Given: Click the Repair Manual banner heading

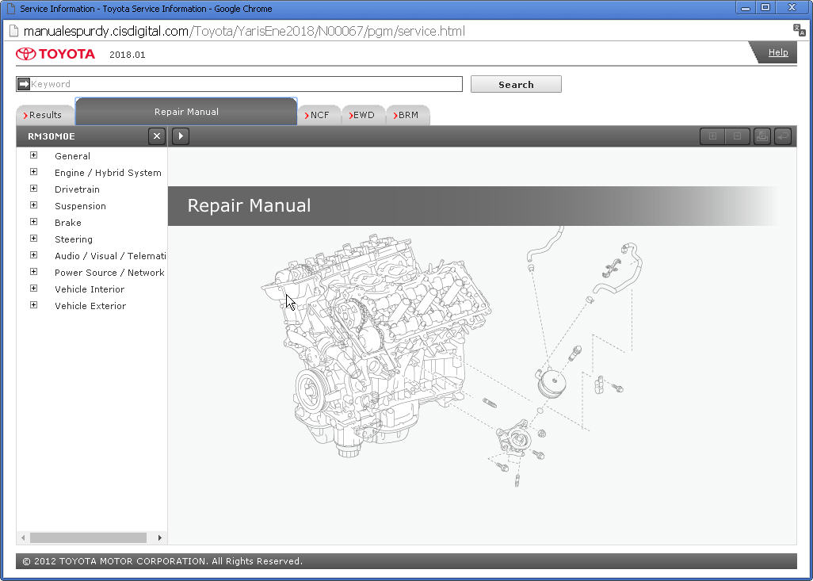Looking at the screenshot, I should click(249, 205).
